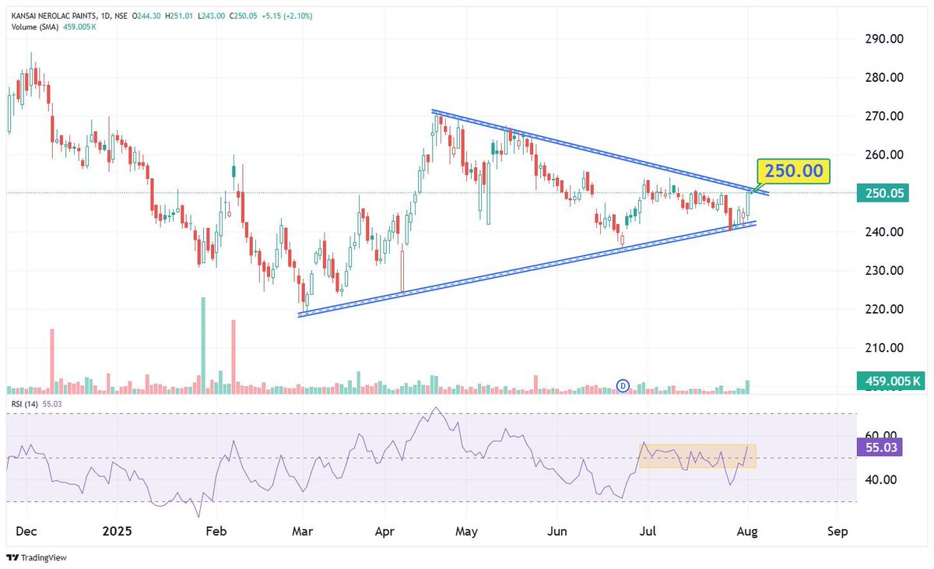
Task: Open the dividend marker labeled D
Action: click(x=622, y=385)
